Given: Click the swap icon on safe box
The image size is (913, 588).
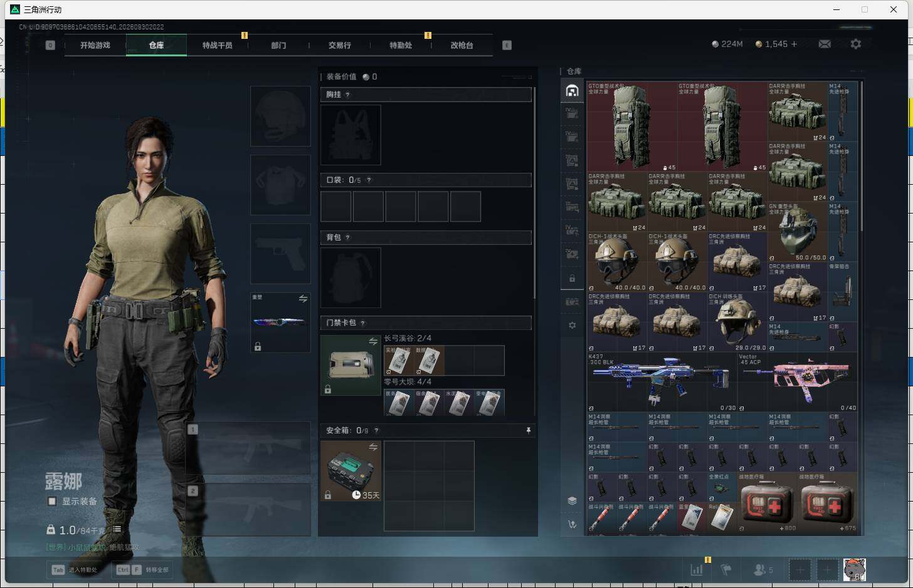Looking at the screenshot, I should pos(373,446).
